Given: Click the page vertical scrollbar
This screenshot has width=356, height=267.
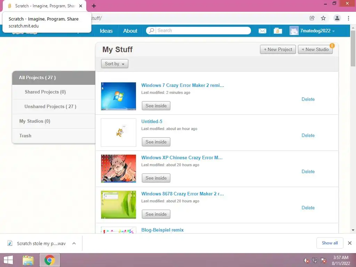Looking at the screenshot, I should (x=353, y=48).
